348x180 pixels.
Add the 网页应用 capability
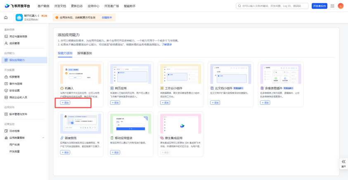click(115, 103)
